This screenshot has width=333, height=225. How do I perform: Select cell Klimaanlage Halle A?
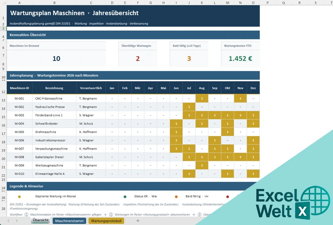[x=54, y=174]
